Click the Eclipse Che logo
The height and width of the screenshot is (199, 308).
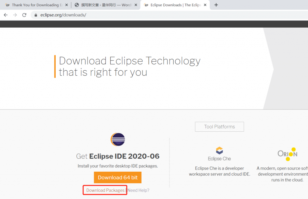pos(219,154)
